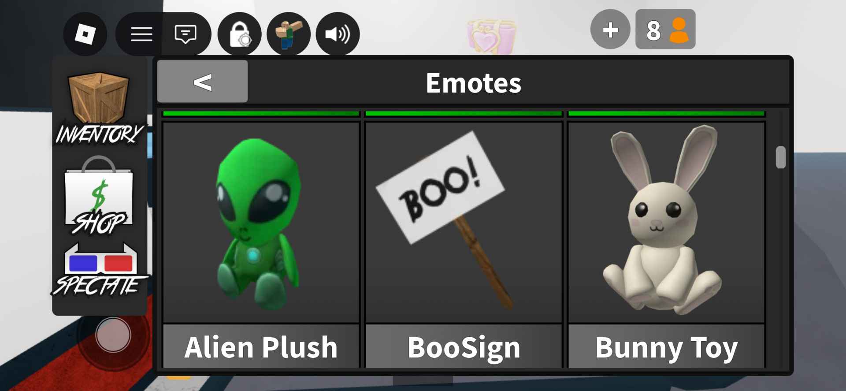Click the Alien Plush label
The image size is (846, 391).
pos(261,347)
